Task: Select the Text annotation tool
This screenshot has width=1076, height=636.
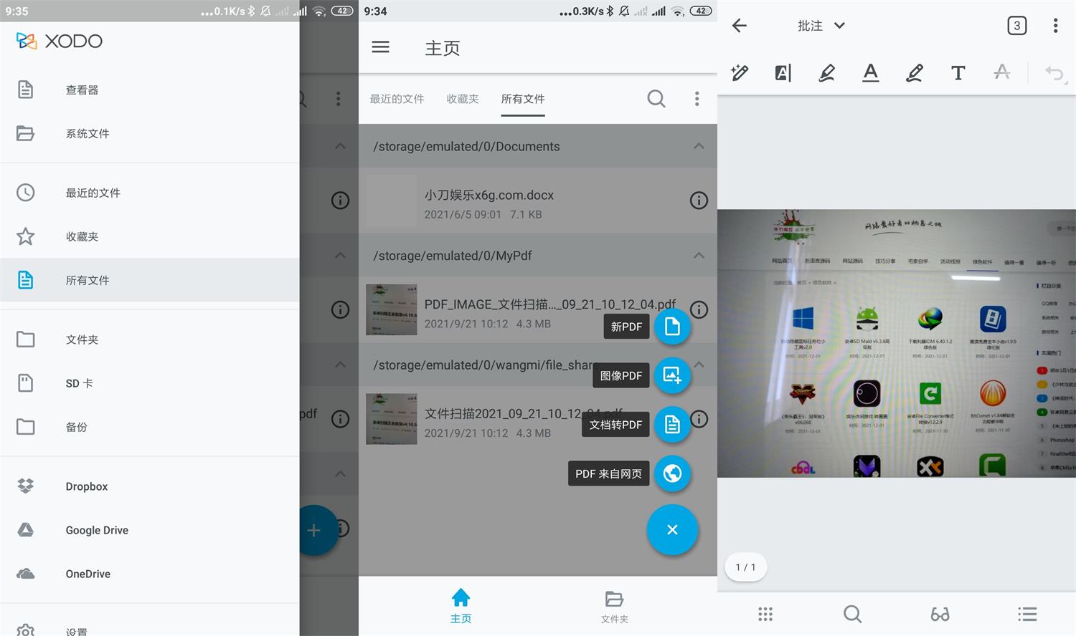Action: tap(958, 72)
